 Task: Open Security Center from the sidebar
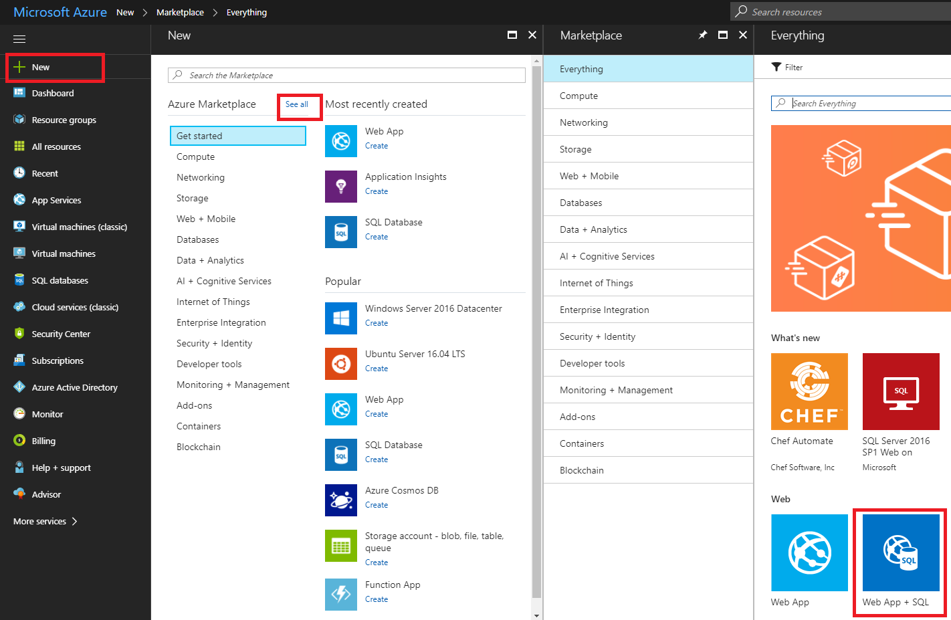(x=20, y=334)
